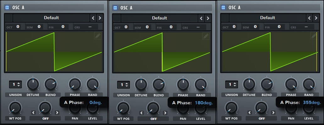Click next warp mode arrow in 355deg panel
The image size is (324, 125).
[273, 113]
